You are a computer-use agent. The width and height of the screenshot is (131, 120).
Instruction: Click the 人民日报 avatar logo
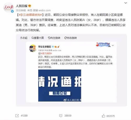(8, 8)
